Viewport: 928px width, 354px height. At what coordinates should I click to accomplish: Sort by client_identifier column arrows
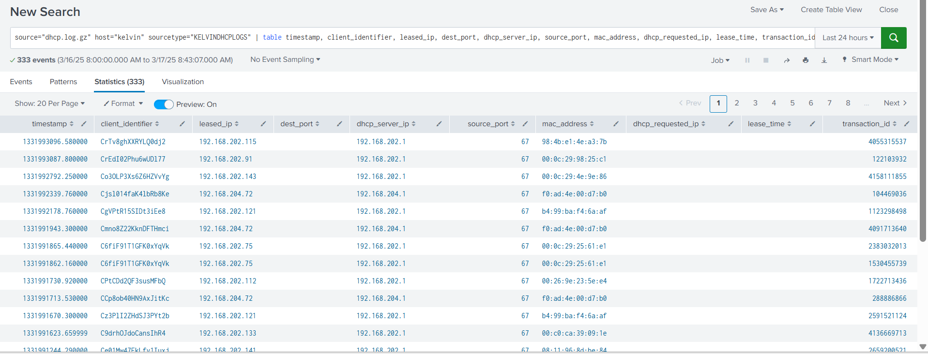[x=157, y=124]
